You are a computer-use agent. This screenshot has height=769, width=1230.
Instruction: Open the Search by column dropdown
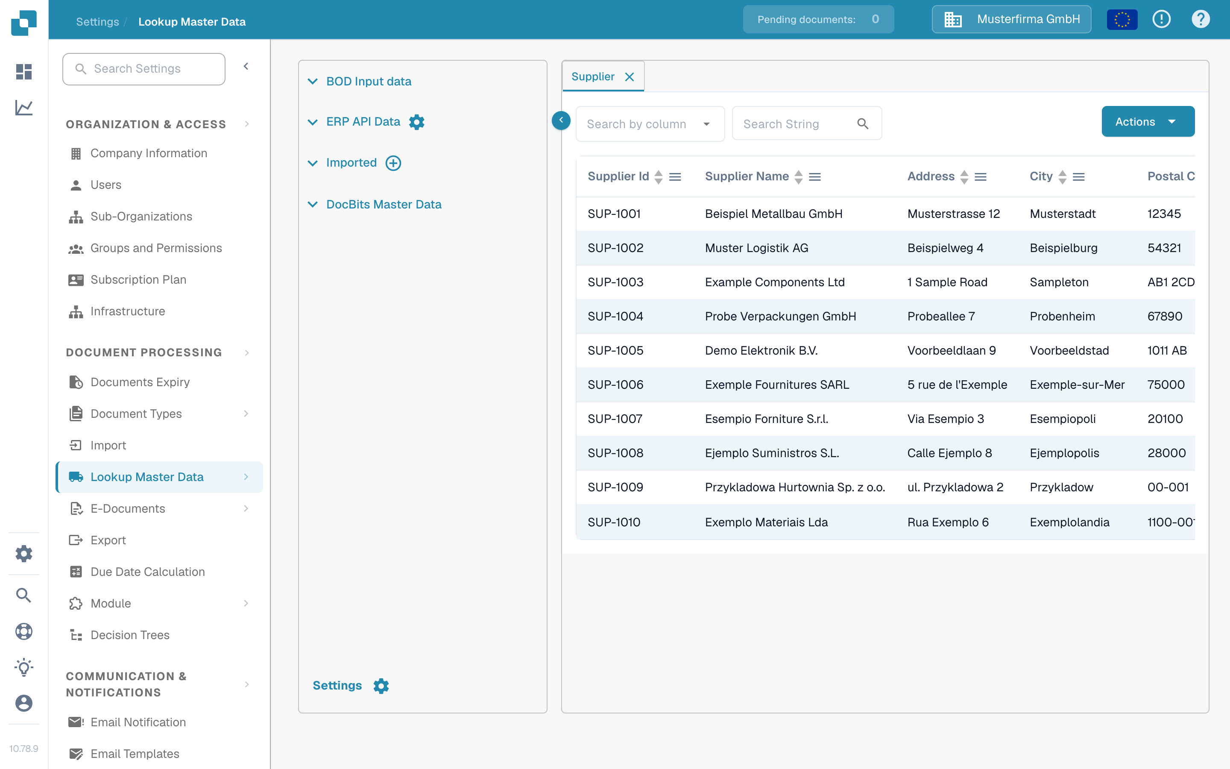(x=650, y=124)
